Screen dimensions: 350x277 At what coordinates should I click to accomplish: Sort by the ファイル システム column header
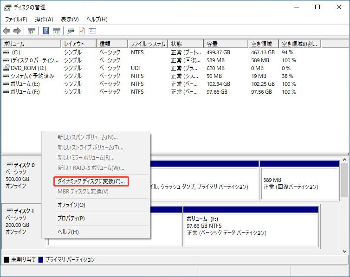(148, 44)
